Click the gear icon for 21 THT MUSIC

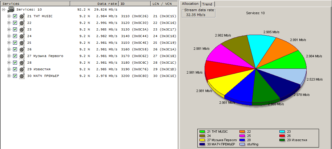point(21,16)
